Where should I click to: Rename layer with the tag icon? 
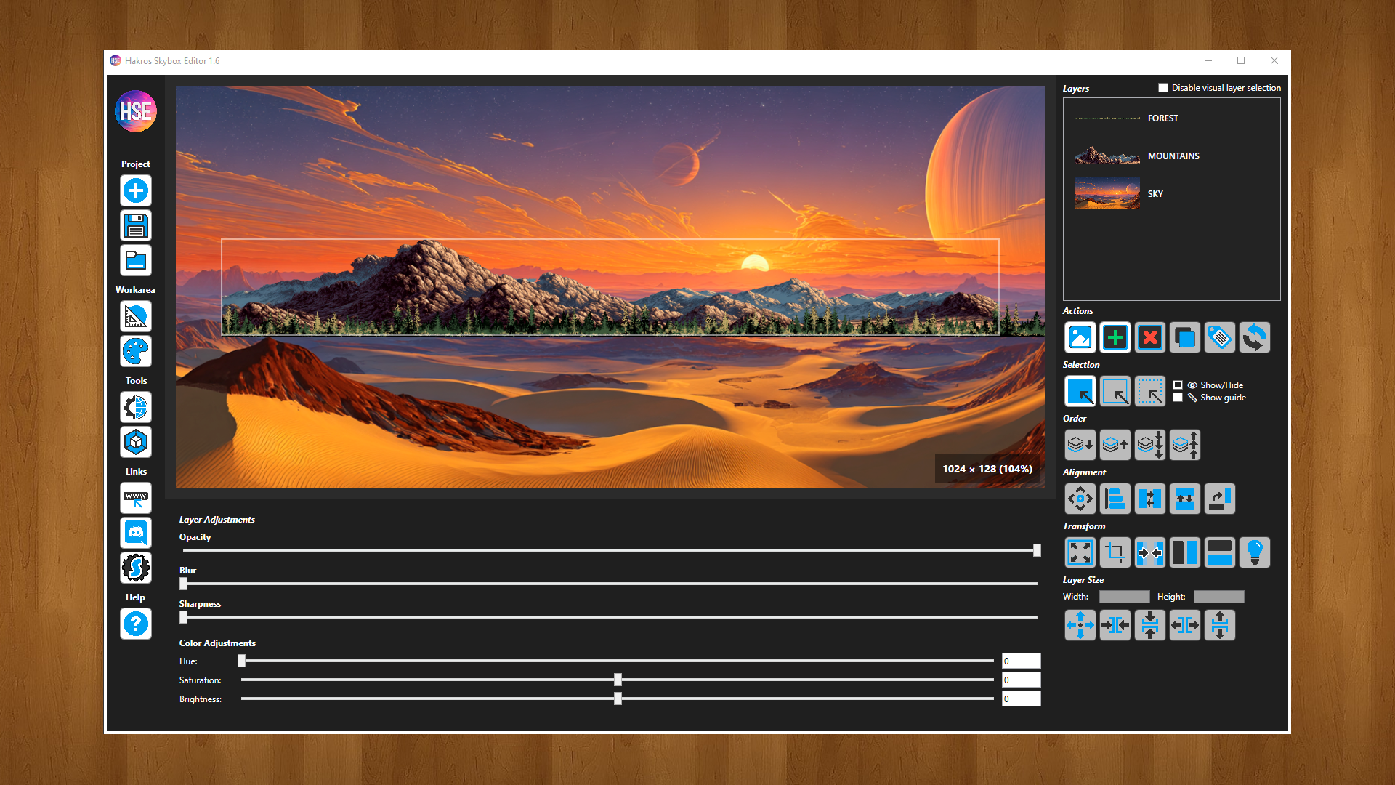coord(1219,338)
